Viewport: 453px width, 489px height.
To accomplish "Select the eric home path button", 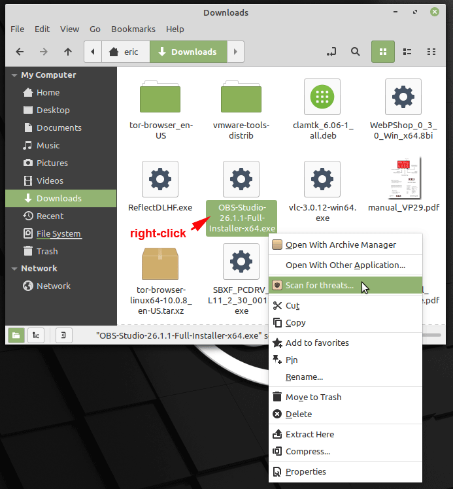I will (x=126, y=52).
